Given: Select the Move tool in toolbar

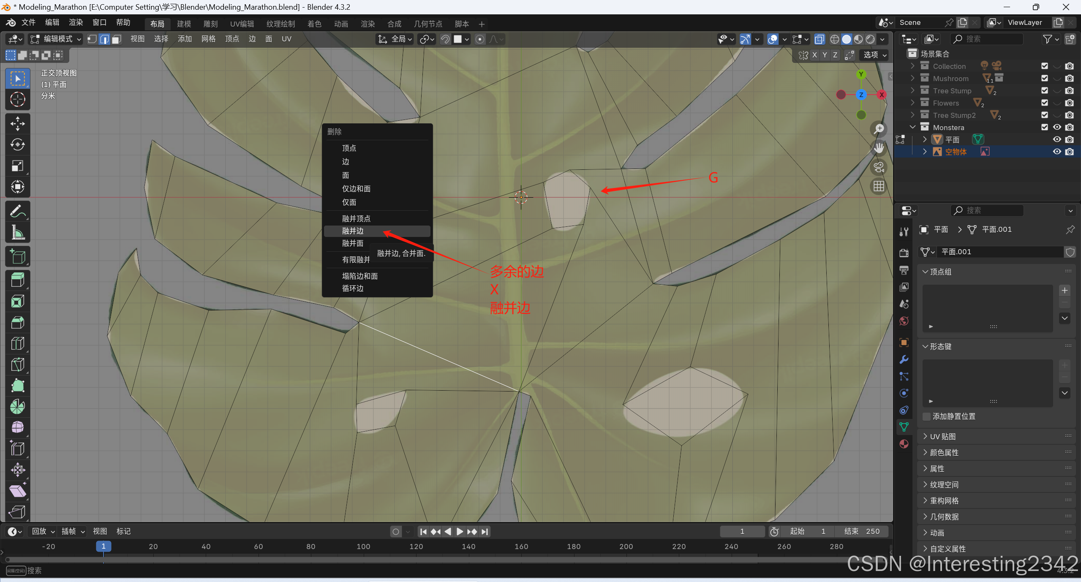Looking at the screenshot, I should pos(17,124).
